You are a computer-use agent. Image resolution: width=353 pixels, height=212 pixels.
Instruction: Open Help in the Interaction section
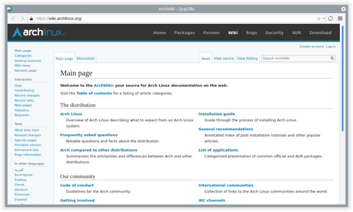pos(18,85)
